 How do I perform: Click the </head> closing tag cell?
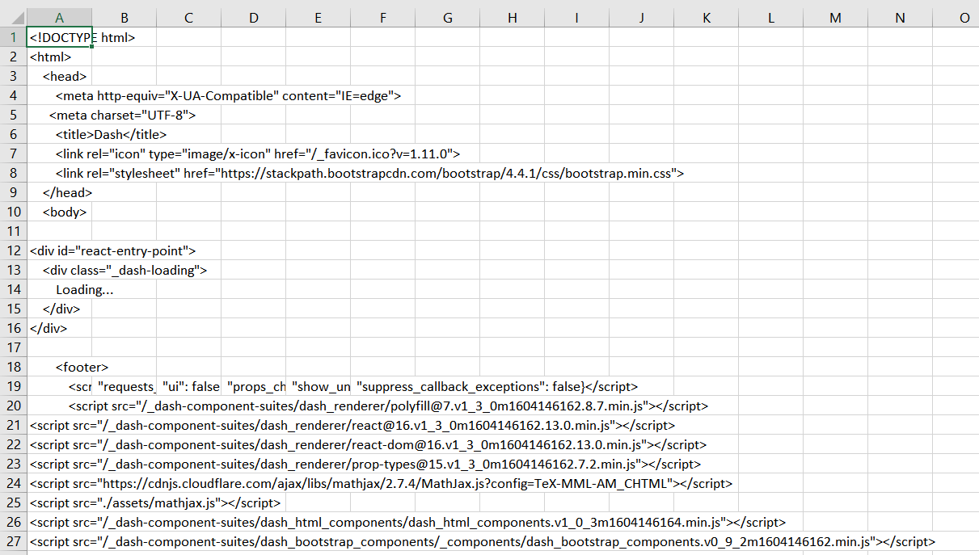coord(60,192)
